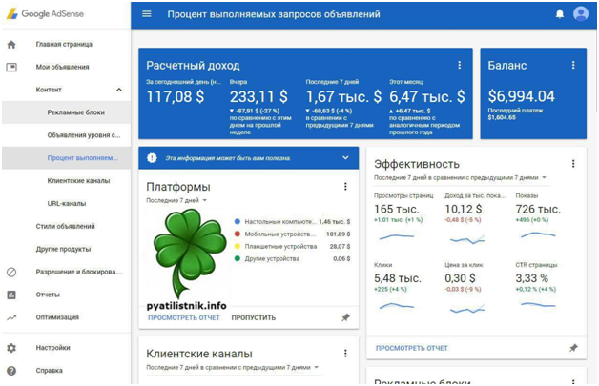The width and height of the screenshot is (599, 386).
Task: Click the 6,47 тыс. $ this month value
Action: [427, 96]
